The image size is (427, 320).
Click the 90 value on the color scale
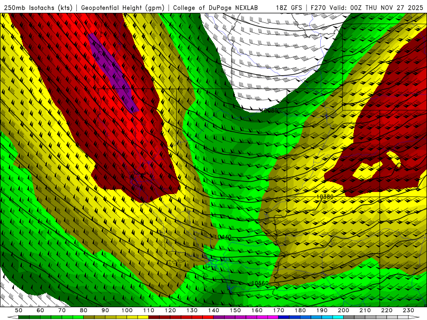tap(105, 310)
